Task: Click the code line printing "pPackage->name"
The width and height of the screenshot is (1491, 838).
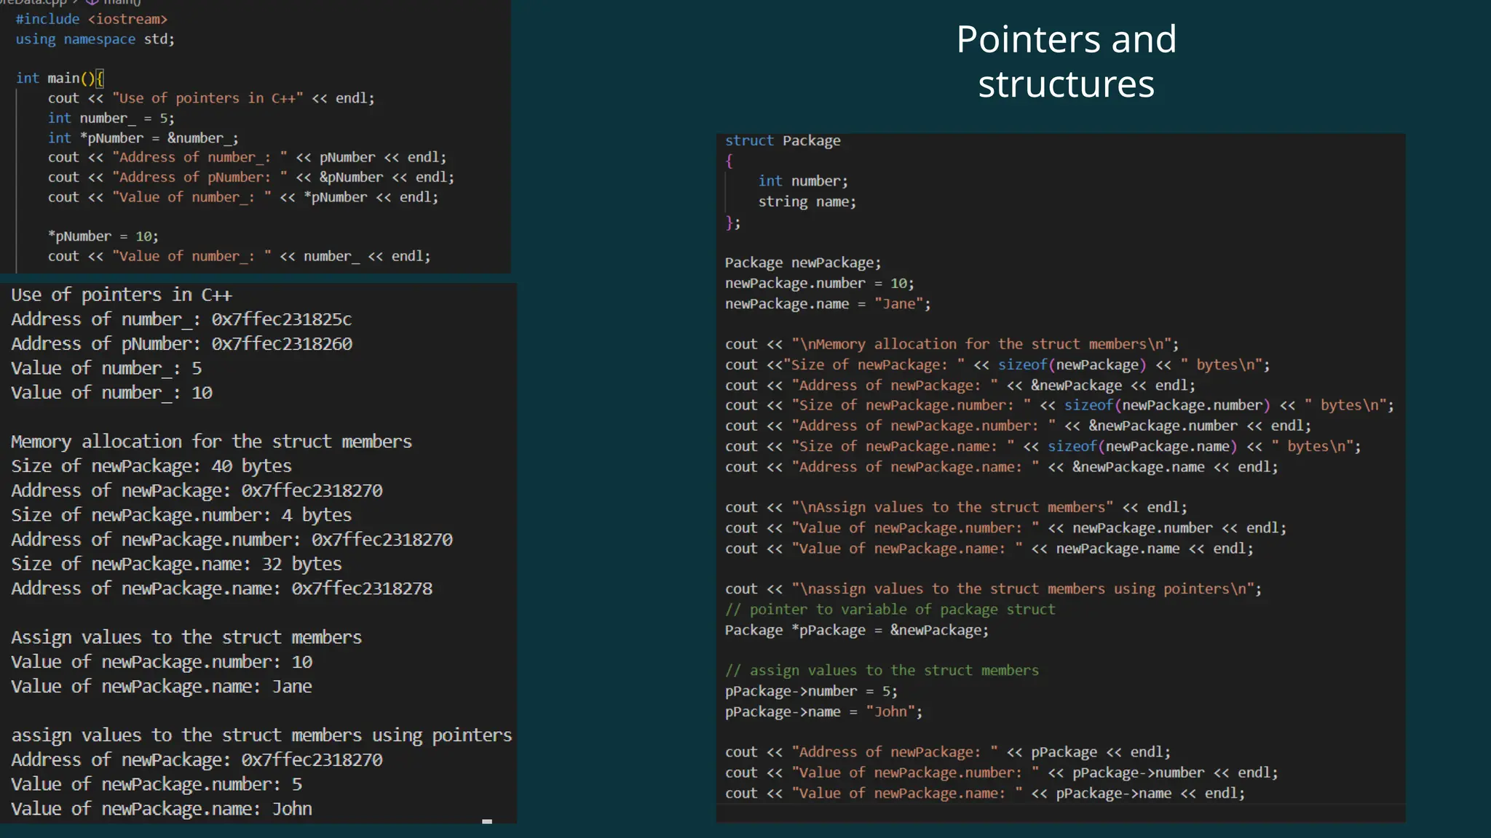Action: pos(985,794)
